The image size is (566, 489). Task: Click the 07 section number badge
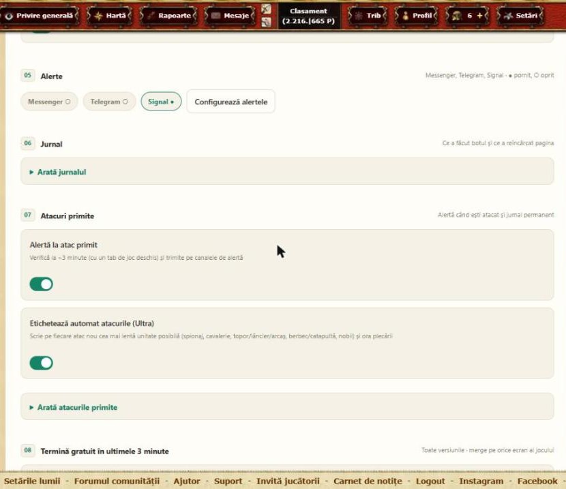coord(28,215)
